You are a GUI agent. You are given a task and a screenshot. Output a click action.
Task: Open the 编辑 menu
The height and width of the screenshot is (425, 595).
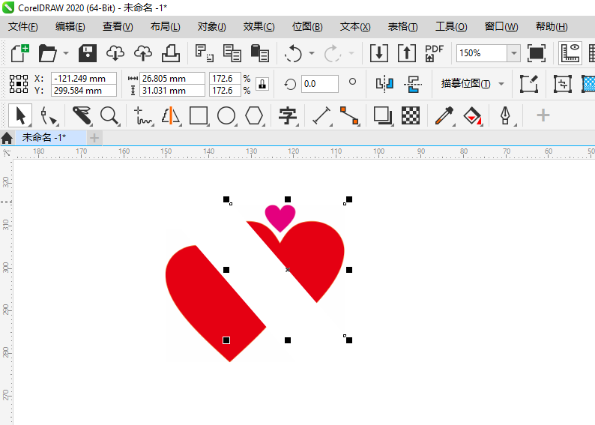pyautogui.click(x=70, y=26)
